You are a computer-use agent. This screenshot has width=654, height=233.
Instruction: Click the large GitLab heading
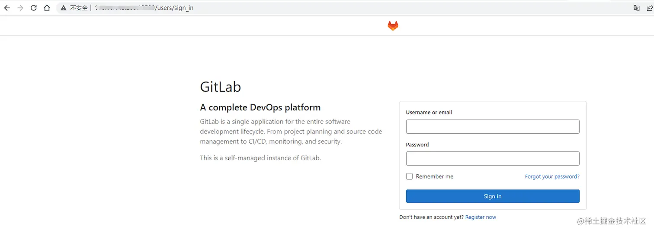pyautogui.click(x=220, y=87)
